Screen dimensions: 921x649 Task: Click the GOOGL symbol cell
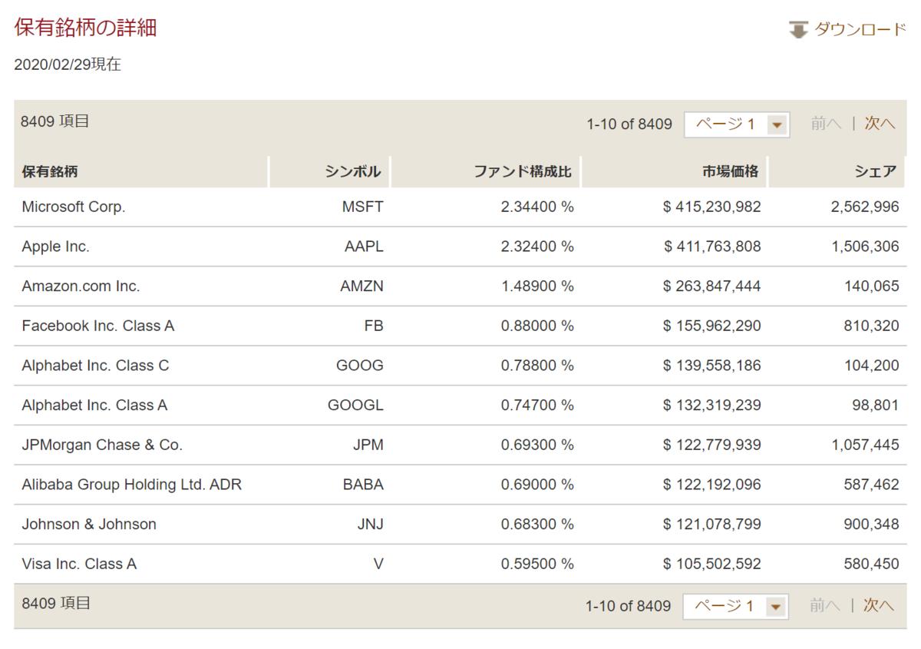click(x=355, y=406)
